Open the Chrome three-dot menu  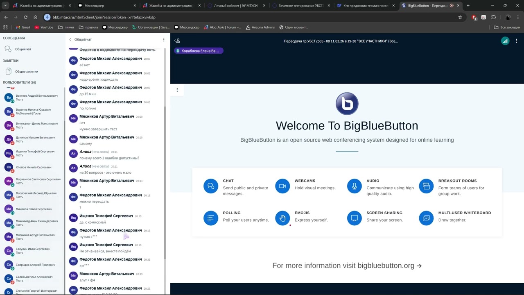518,17
